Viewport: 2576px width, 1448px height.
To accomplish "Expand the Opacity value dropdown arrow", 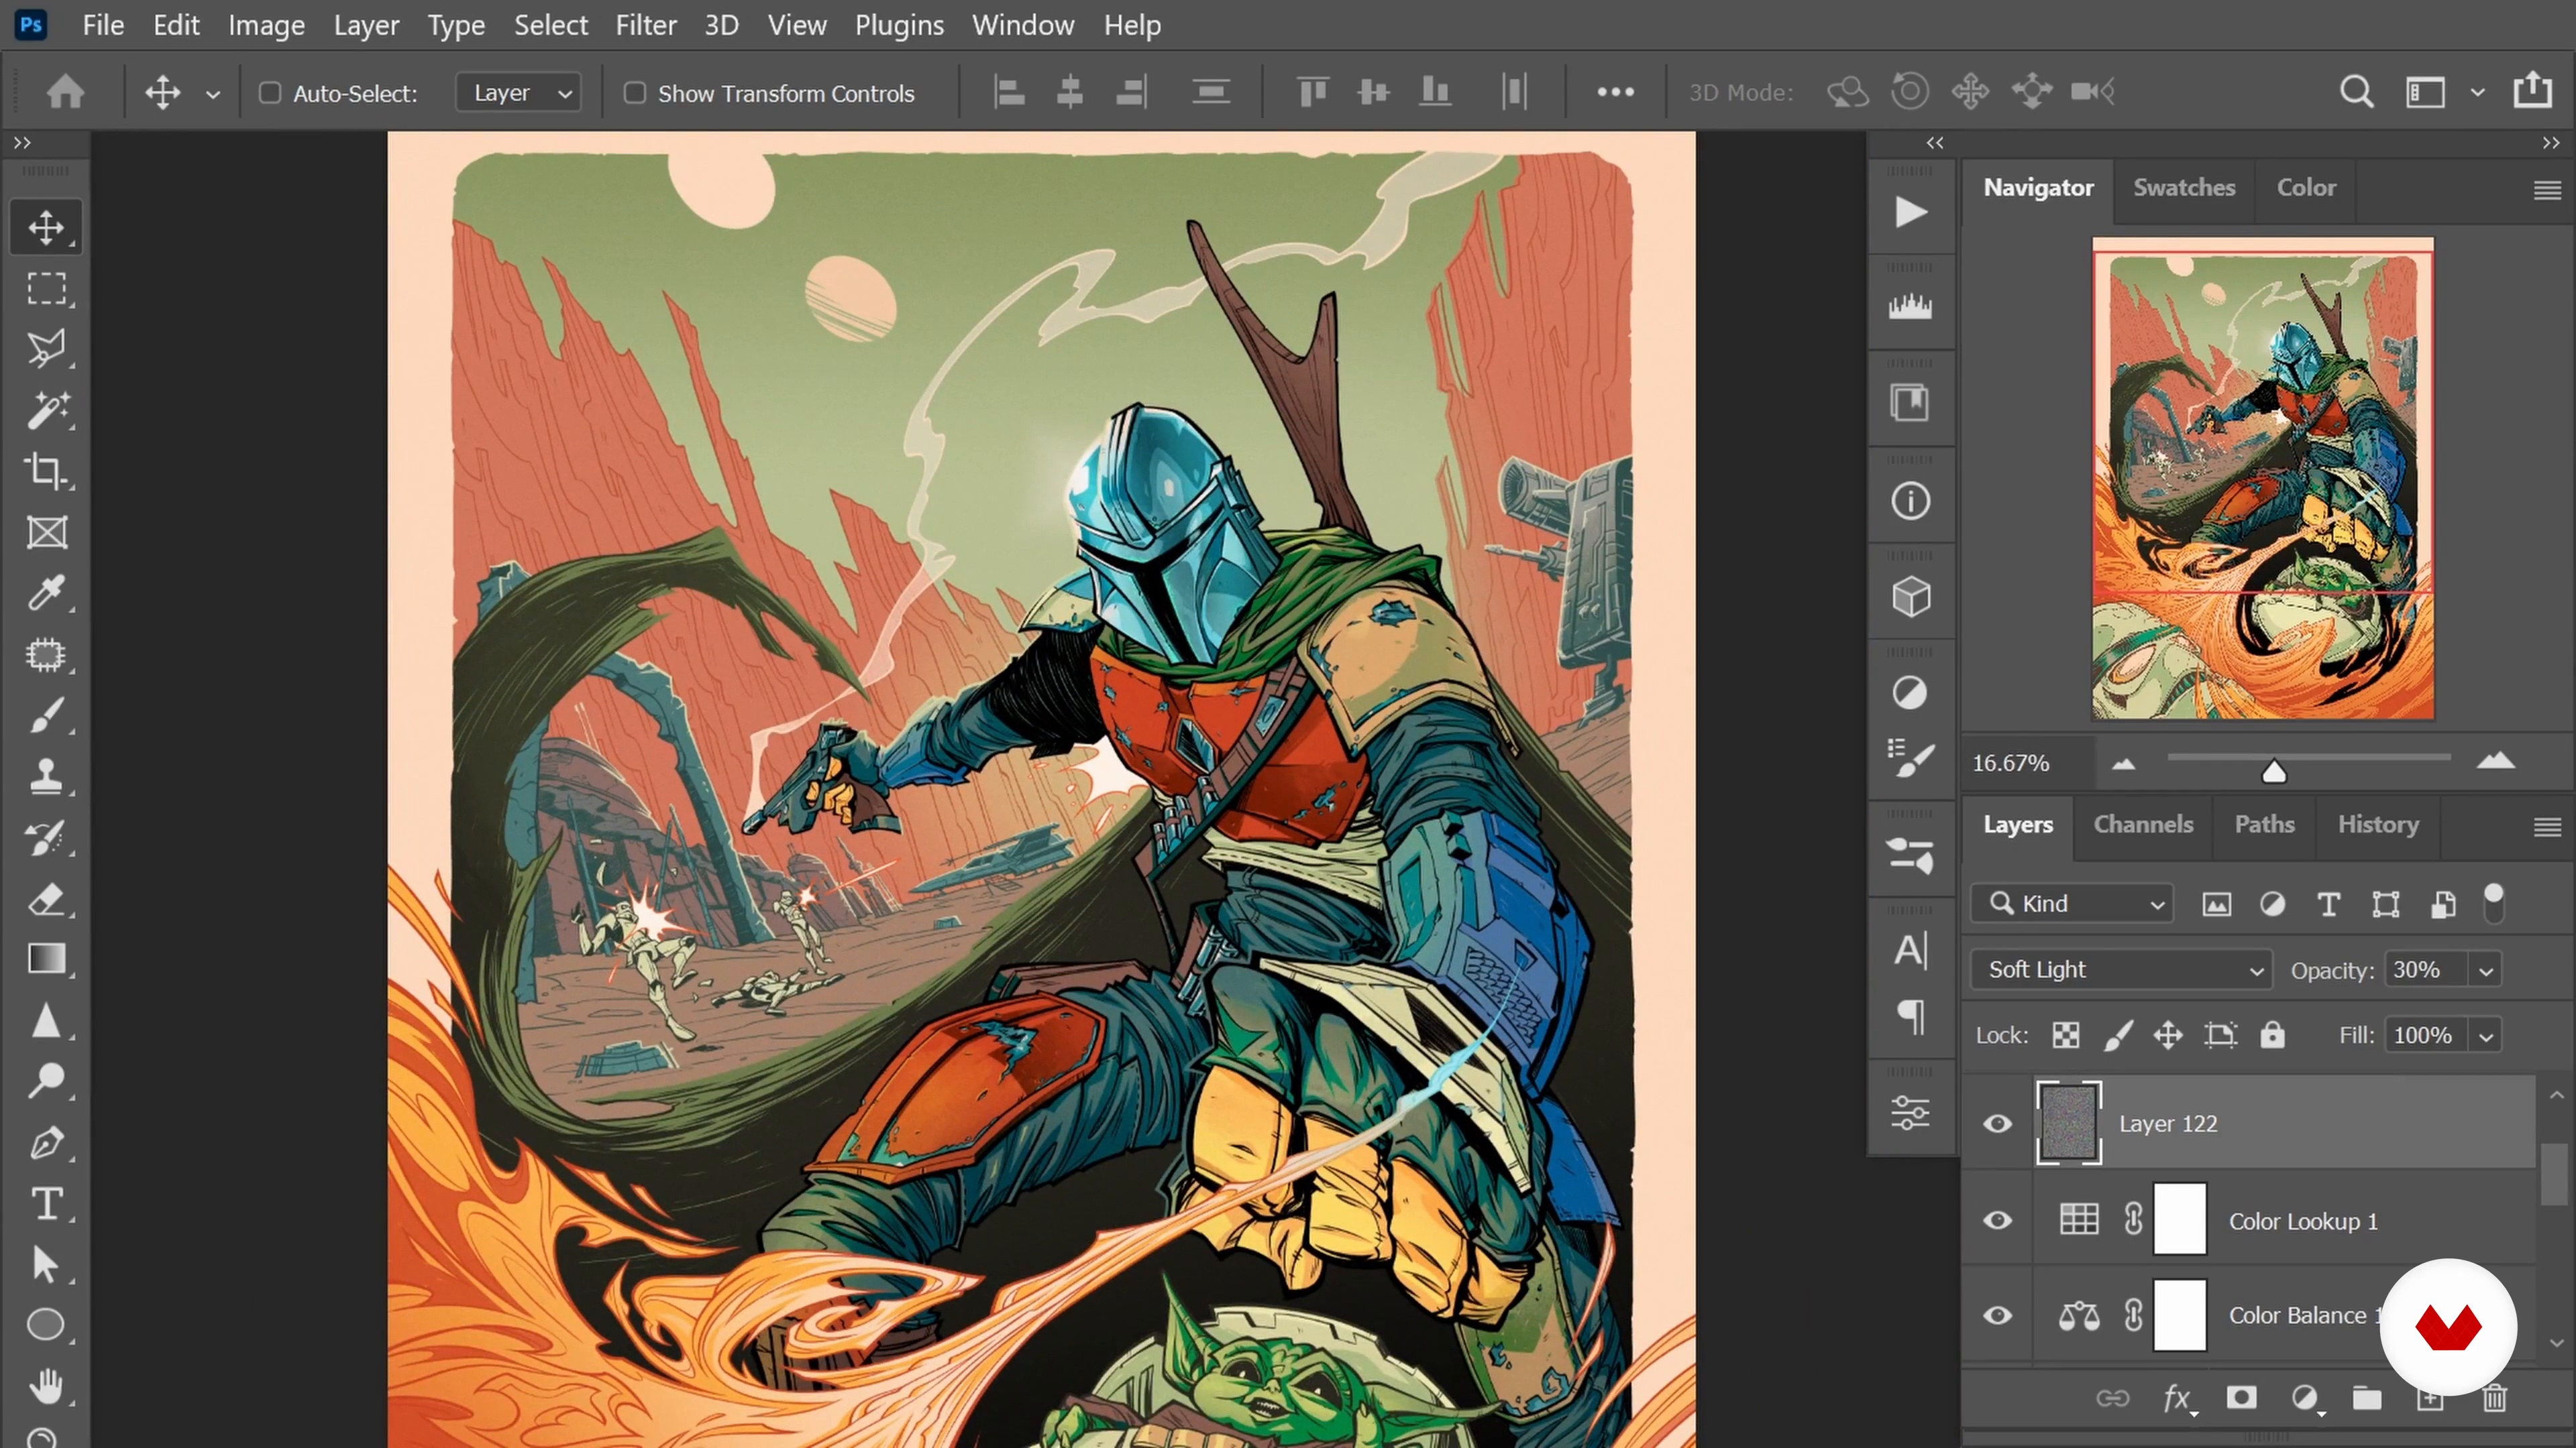I will click(x=2486, y=970).
